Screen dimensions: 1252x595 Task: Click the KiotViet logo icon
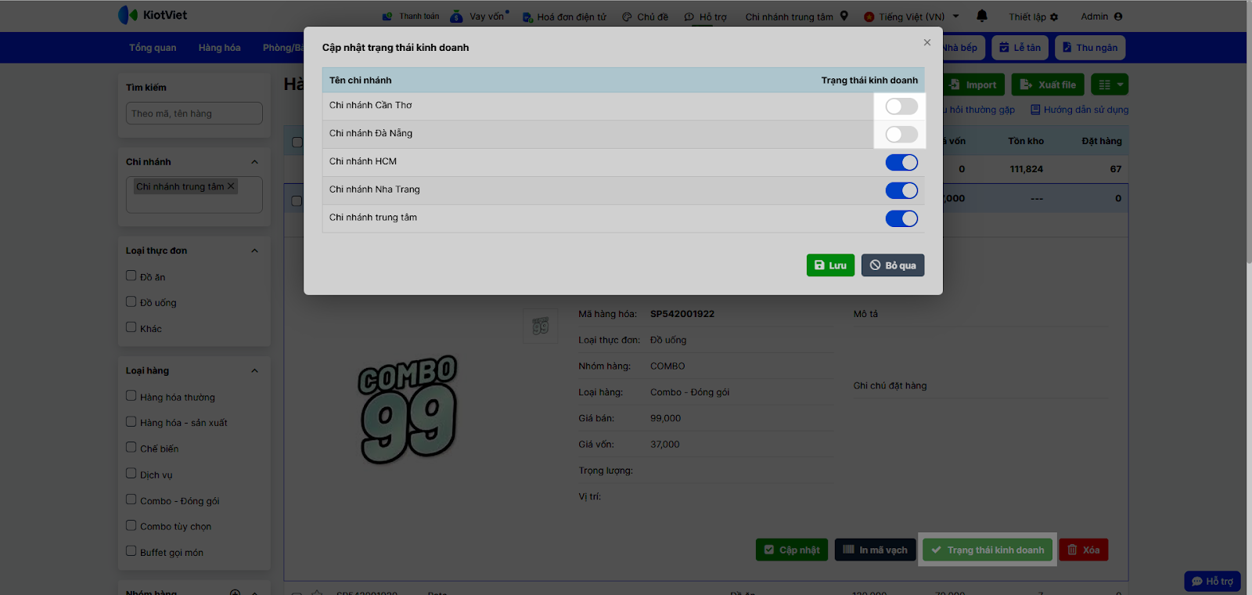tap(128, 15)
